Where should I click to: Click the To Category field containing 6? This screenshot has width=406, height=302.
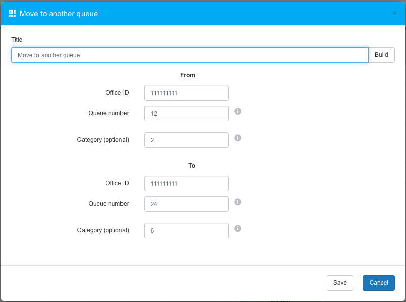pyautogui.click(x=186, y=231)
